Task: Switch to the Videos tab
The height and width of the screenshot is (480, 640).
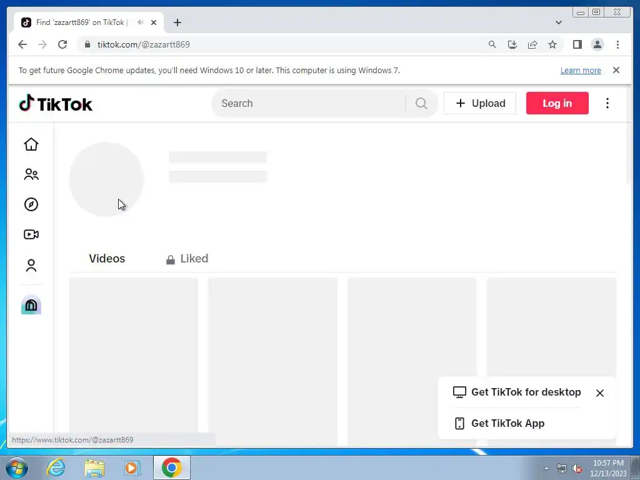Action: (107, 258)
